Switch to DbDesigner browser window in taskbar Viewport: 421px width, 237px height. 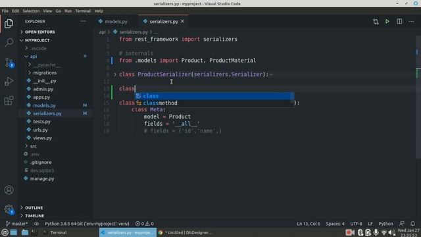point(186,232)
